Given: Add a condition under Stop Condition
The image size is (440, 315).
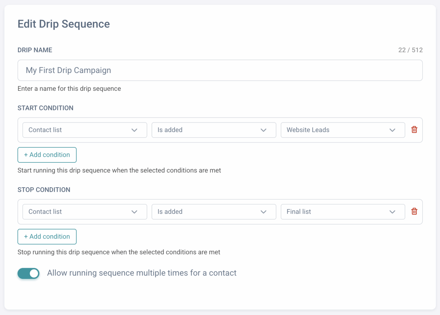Looking at the screenshot, I should (47, 237).
